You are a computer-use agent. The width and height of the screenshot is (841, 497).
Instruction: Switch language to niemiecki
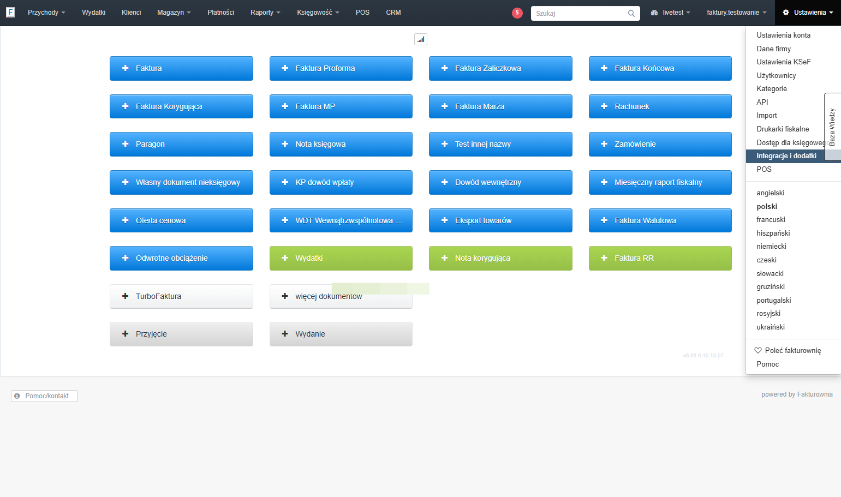772,247
